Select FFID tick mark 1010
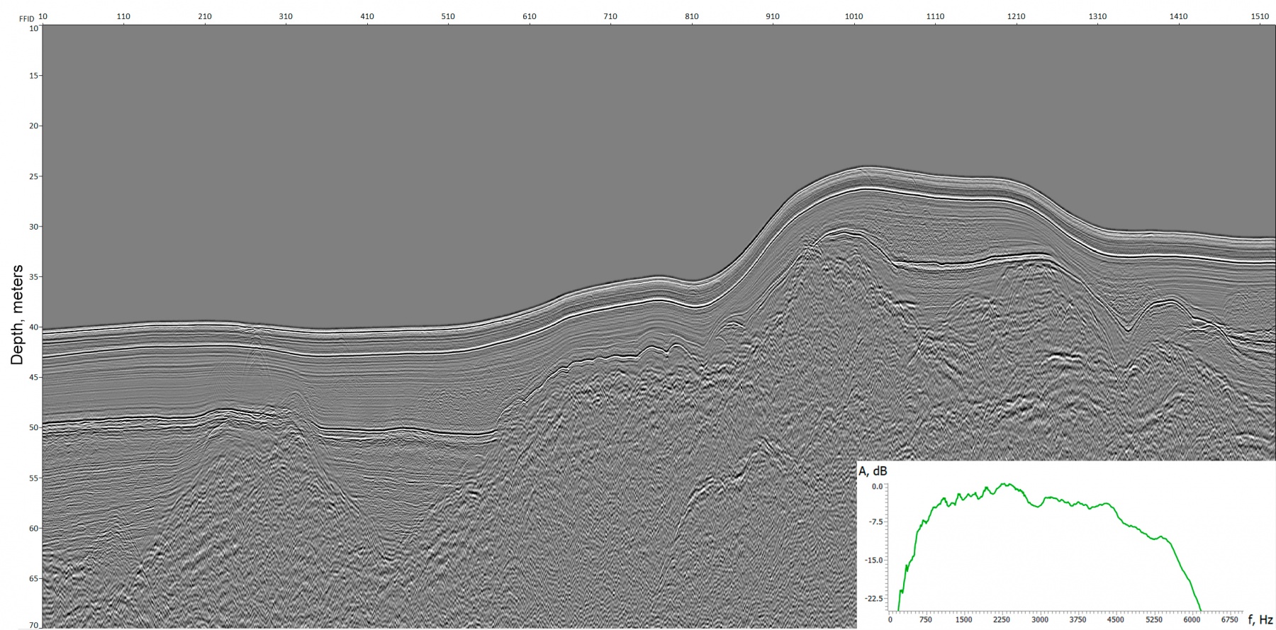Screen dimensions: 1276x630 coord(854,16)
